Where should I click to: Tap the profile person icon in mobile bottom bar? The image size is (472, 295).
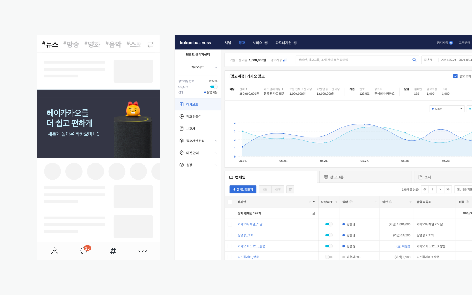click(55, 251)
